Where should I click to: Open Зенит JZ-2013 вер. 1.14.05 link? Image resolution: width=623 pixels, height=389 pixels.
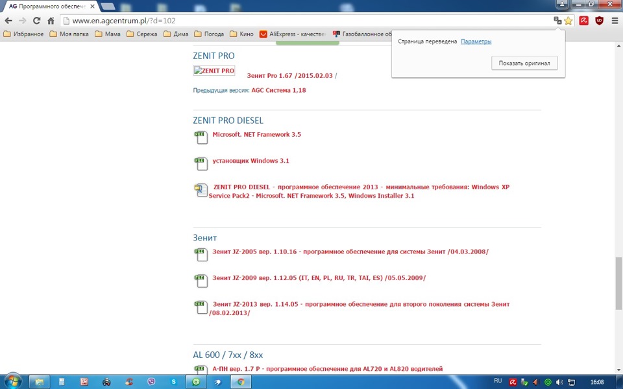pyautogui.click(x=359, y=309)
